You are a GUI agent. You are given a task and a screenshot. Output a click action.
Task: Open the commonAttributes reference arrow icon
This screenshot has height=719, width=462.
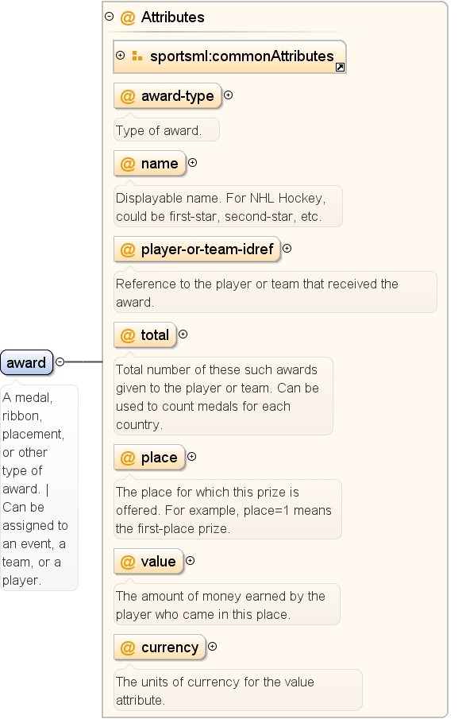(x=340, y=68)
